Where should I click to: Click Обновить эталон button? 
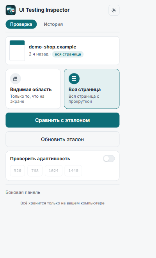pyautogui.click(x=62, y=139)
